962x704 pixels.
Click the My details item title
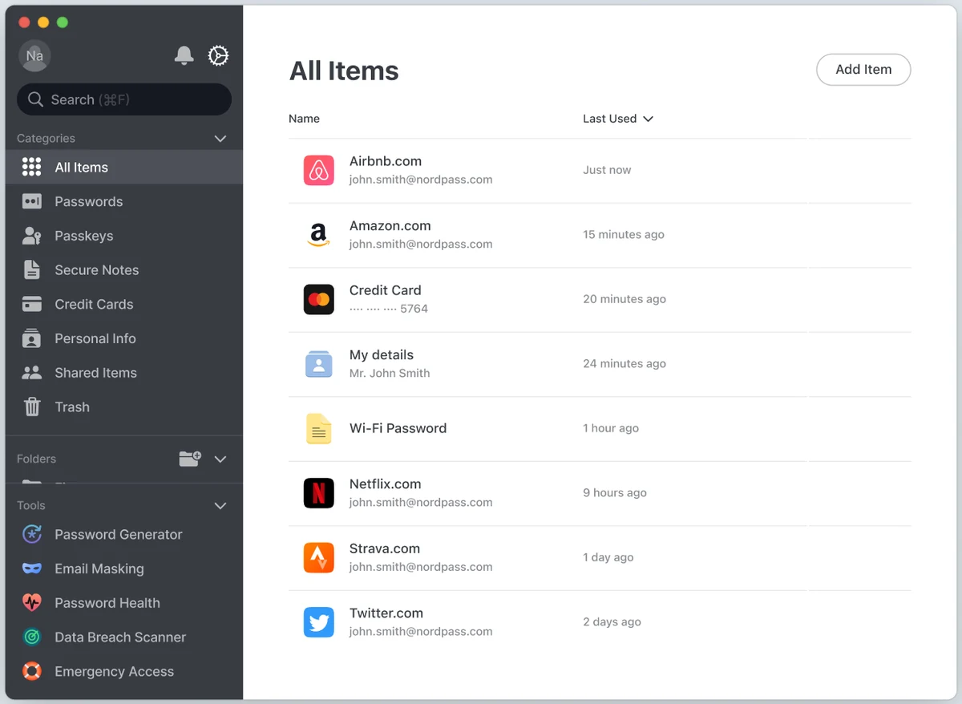[382, 355]
